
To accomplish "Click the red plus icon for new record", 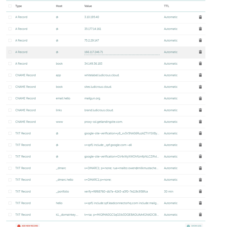I will pos(19,226).
